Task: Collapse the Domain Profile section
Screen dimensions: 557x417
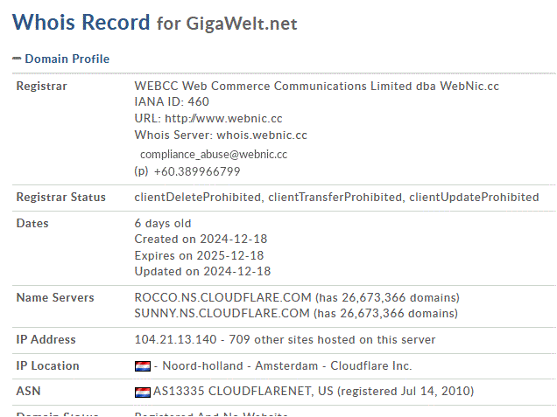Action: point(17,59)
